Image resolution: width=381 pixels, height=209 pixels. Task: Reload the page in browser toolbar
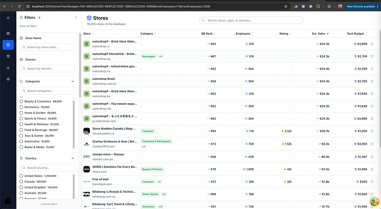(x=19, y=6)
